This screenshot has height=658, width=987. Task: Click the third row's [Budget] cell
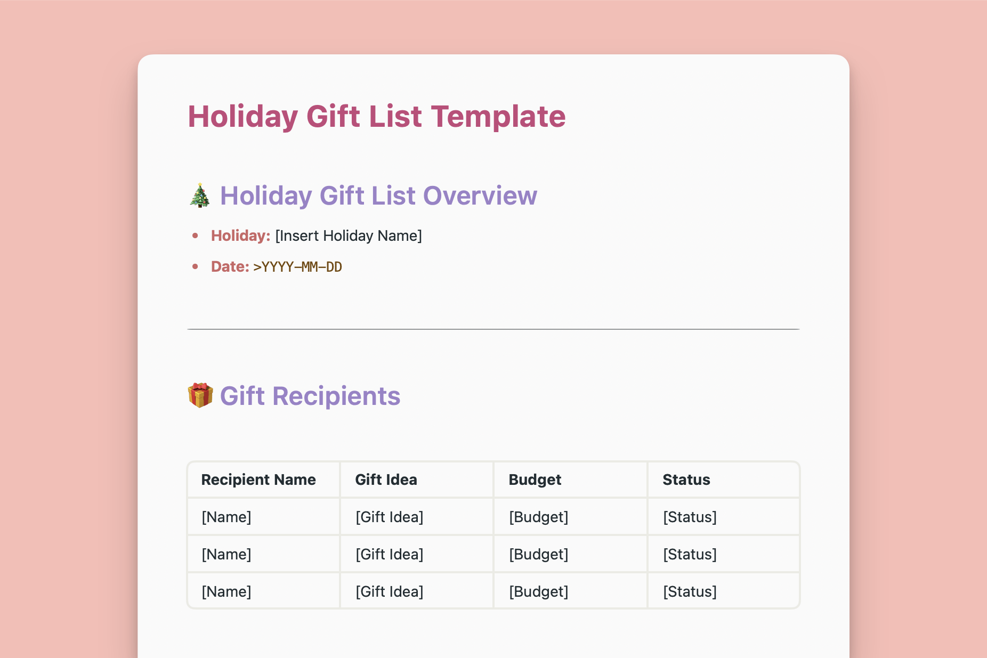coord(538,591)
